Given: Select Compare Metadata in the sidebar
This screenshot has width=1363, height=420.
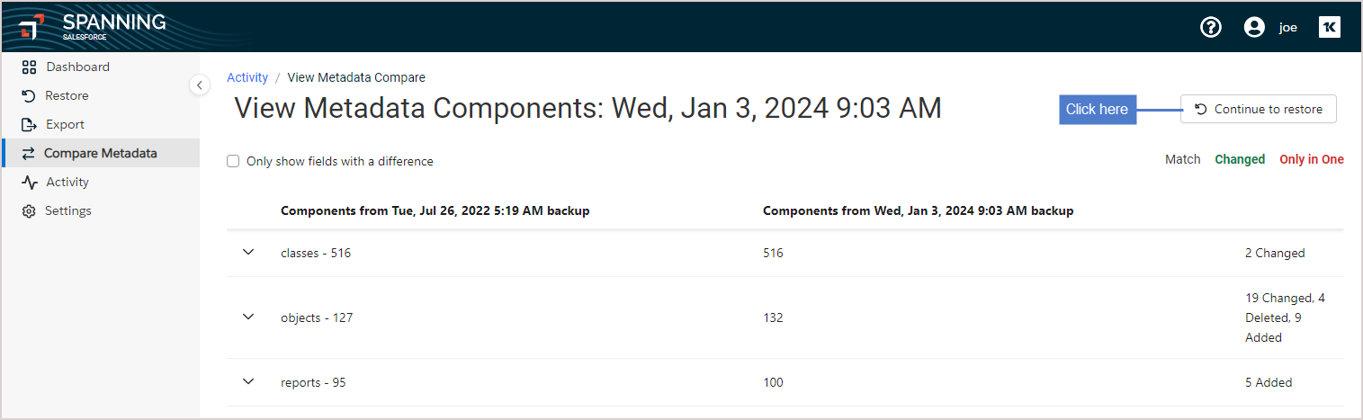Looking at the screenshot, I should click(x=101, y=153).
